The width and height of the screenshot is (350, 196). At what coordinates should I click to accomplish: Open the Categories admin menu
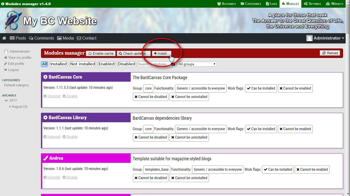(x=251, y=4)
